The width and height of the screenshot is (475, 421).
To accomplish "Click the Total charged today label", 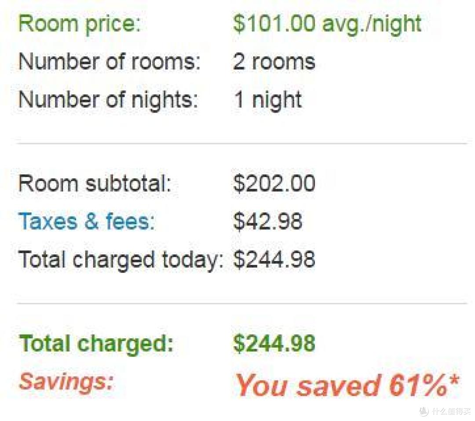I will pyautogui.click(x=121, y=260).
